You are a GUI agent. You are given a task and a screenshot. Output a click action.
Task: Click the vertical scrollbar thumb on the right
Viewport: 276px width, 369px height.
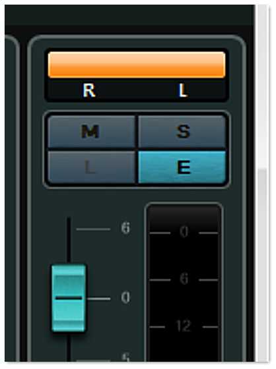point(262,265)
